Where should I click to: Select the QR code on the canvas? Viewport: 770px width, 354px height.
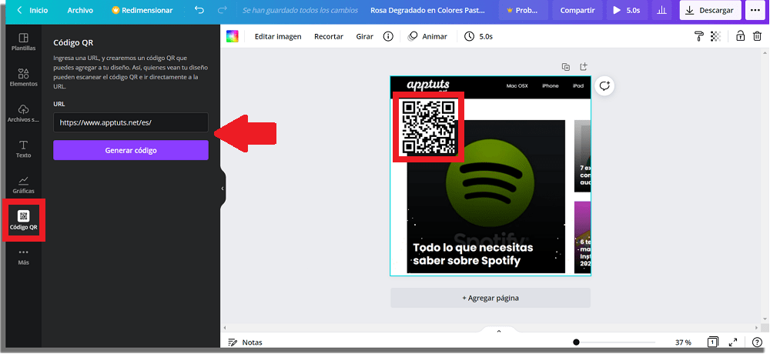click(427, 127)
